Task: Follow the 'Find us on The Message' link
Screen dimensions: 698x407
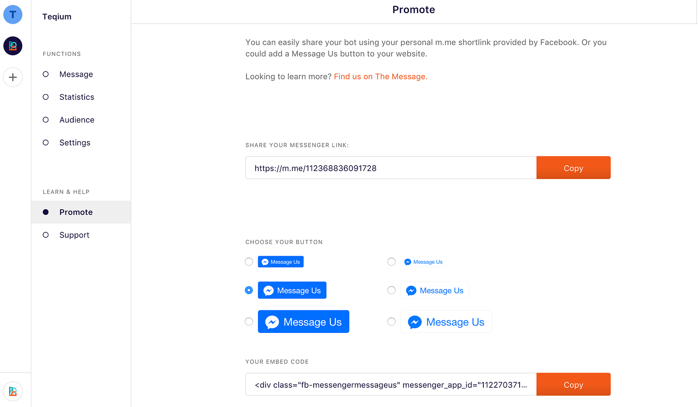Action: (380, 77)
